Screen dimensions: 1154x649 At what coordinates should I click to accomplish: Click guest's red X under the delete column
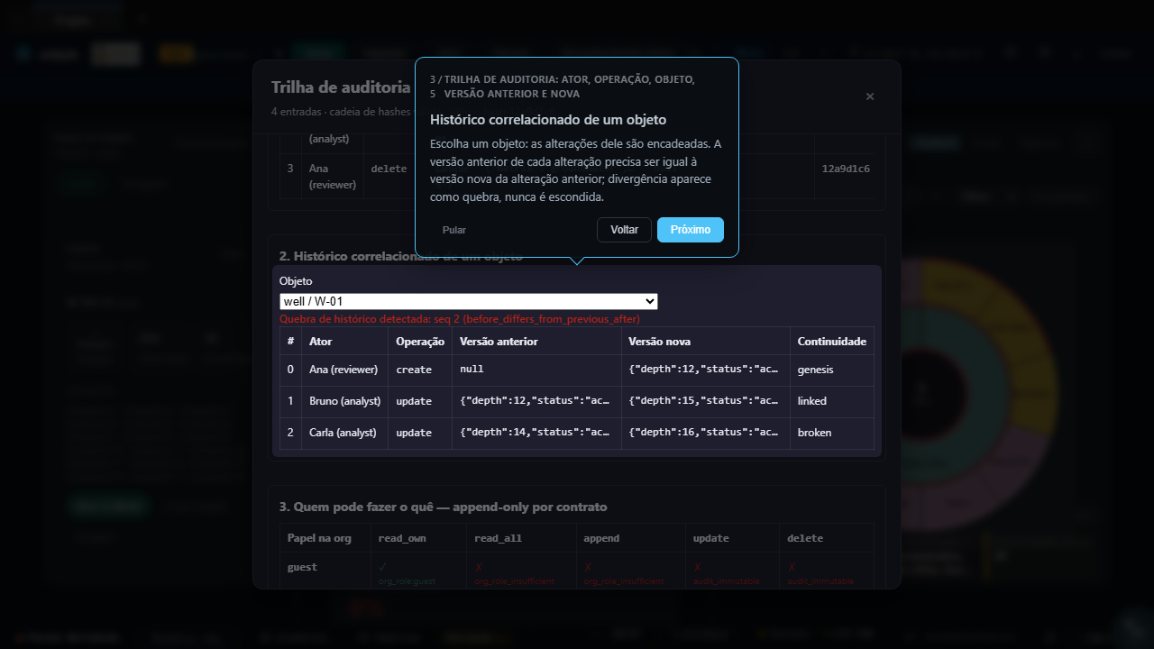[792, 567]
